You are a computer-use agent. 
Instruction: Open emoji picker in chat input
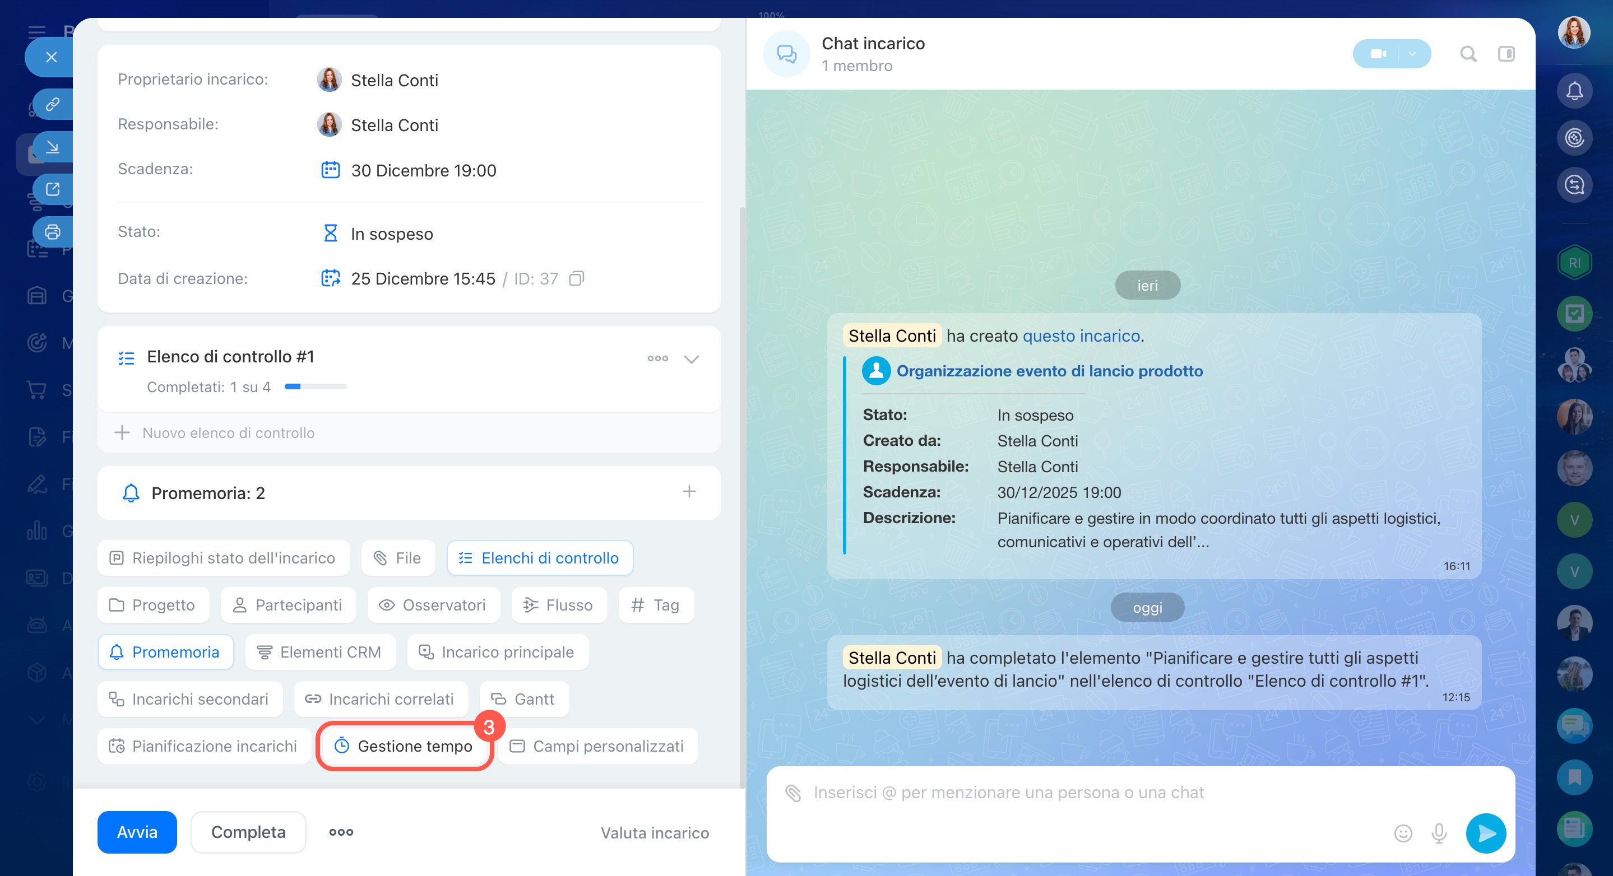point(1403,833)
